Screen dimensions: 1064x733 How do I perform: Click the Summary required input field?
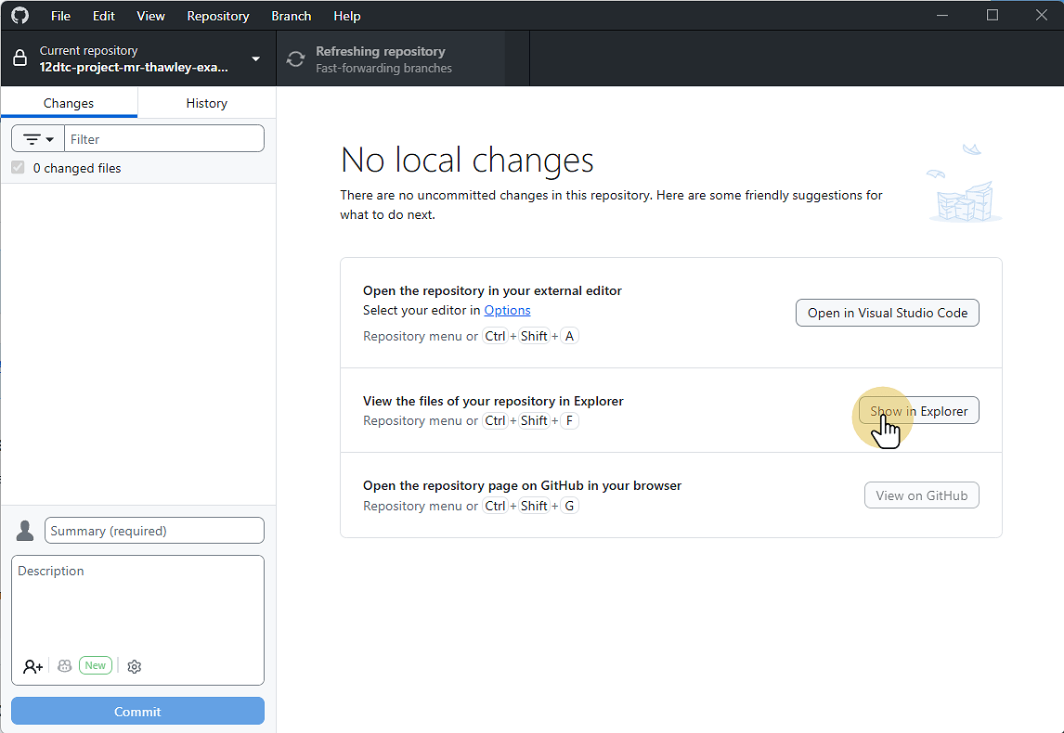click(x=154, y=530)
